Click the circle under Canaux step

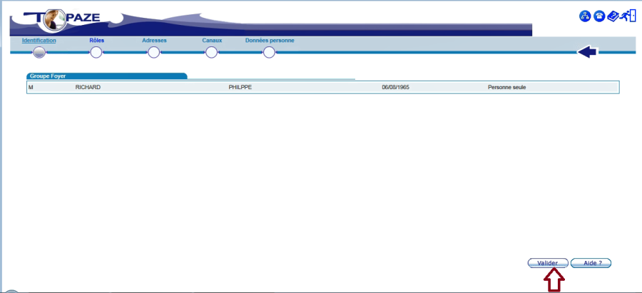(212, 52)
